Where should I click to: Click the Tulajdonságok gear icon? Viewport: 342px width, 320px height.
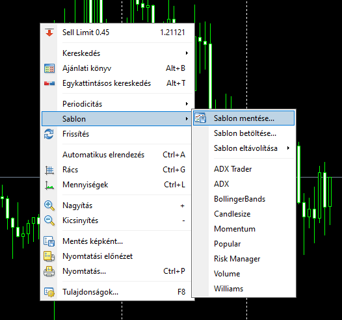(x=49, y=292)
